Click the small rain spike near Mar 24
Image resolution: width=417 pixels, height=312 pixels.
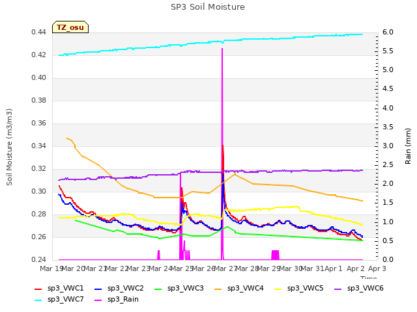pyautogui.click(x=159, y=255)
